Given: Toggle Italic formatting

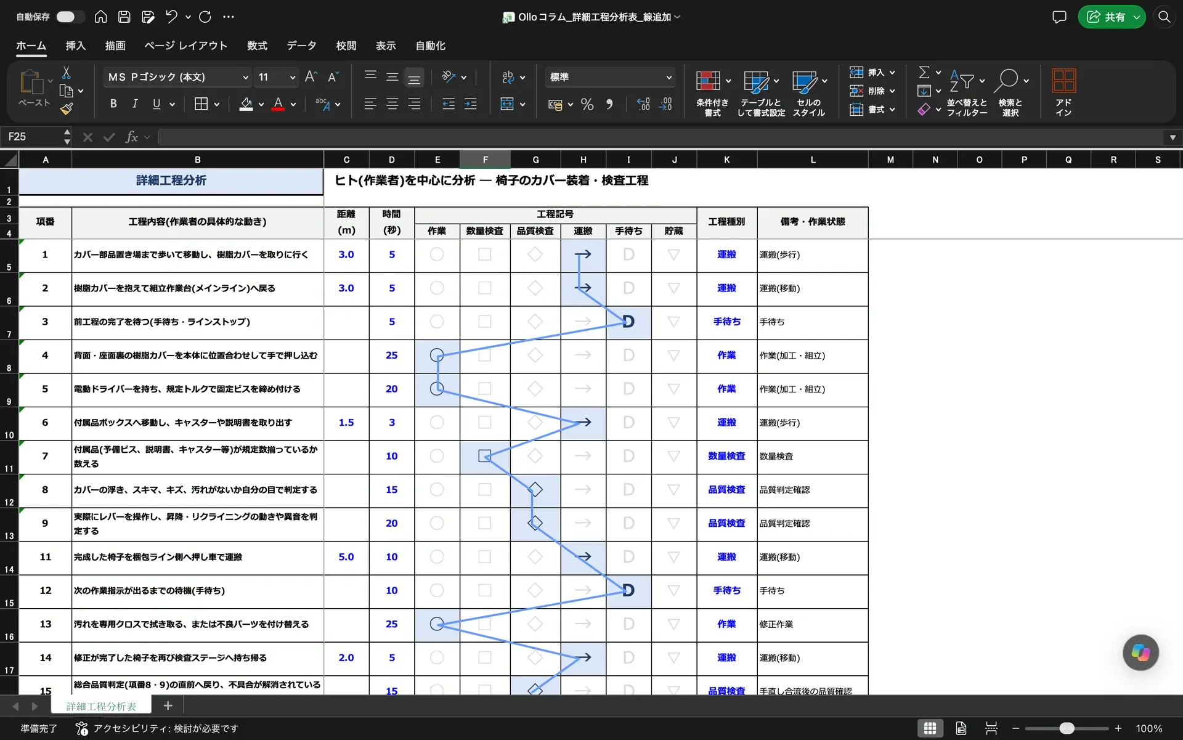Looking at the screenshot, I should 135,104.
